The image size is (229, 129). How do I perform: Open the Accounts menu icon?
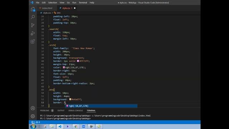33,108
